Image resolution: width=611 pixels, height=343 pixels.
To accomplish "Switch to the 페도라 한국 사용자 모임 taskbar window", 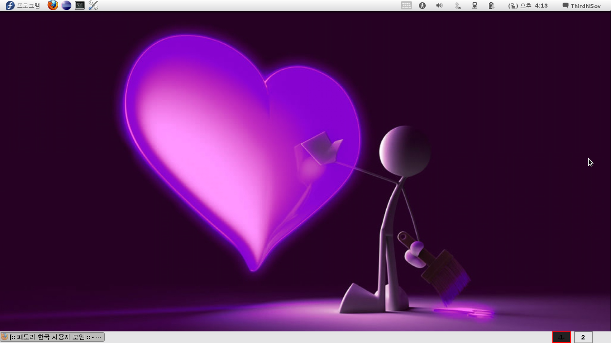I will 52,337.
